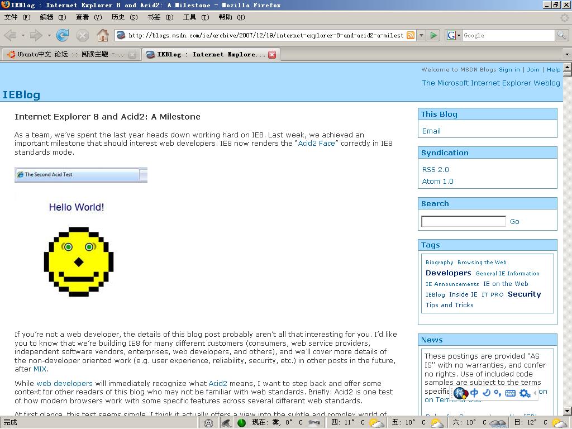572x429 pixels.
Task: Click the Go link beside the blog search box
Action: [x=514, y=221]
